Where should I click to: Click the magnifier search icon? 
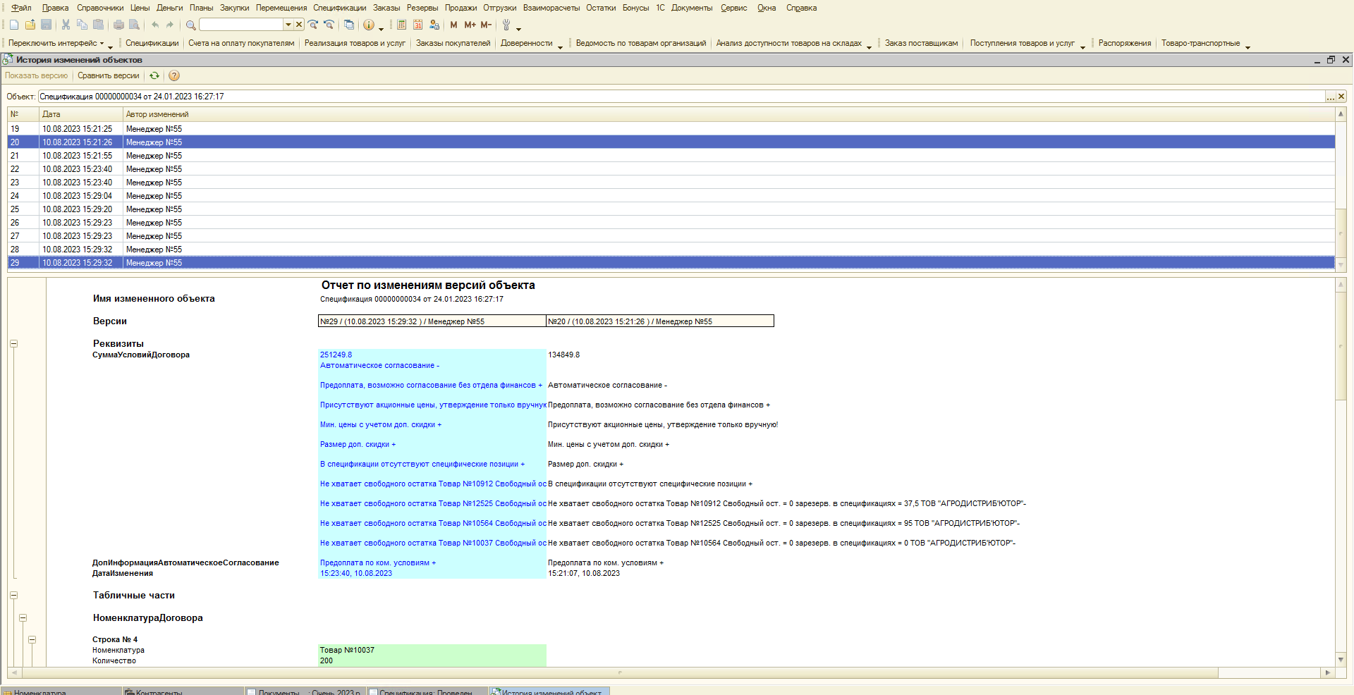point(190,25)
